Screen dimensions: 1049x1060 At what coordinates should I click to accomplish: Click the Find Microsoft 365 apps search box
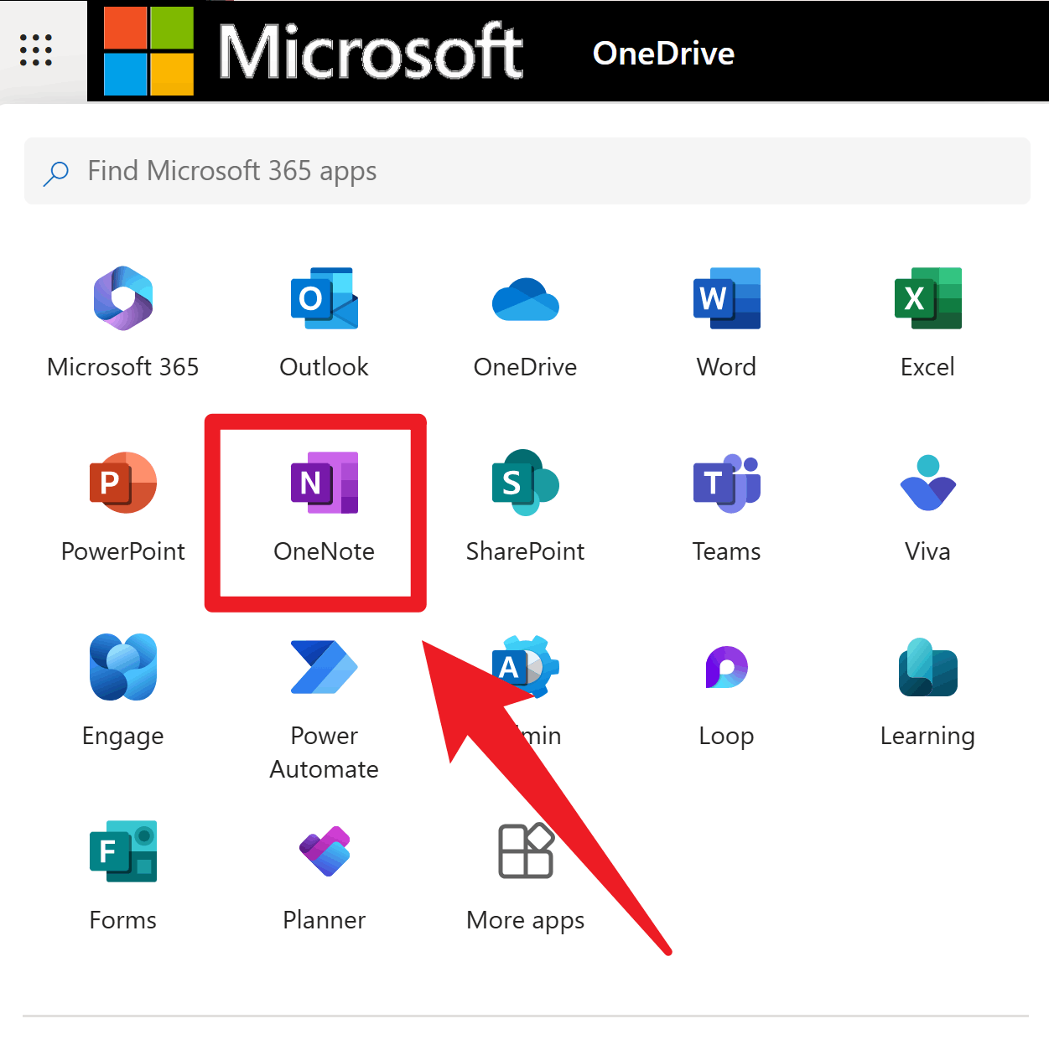527,171
